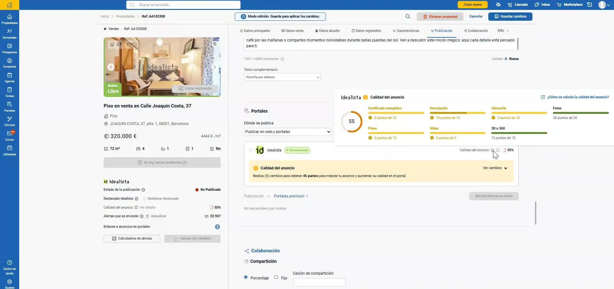Switch to the Características tab

406,31
